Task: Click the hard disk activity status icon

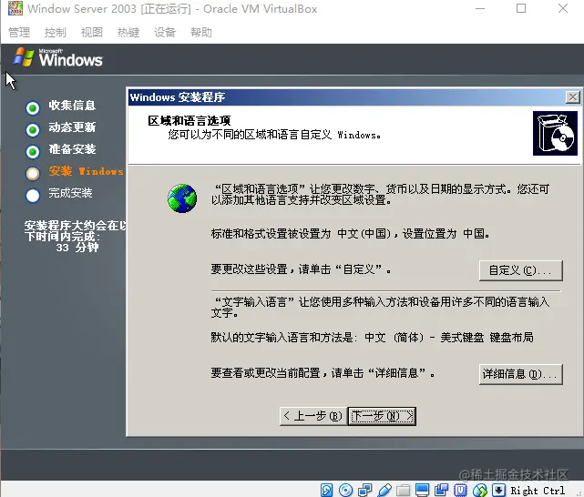Action: tap(327, 490)
